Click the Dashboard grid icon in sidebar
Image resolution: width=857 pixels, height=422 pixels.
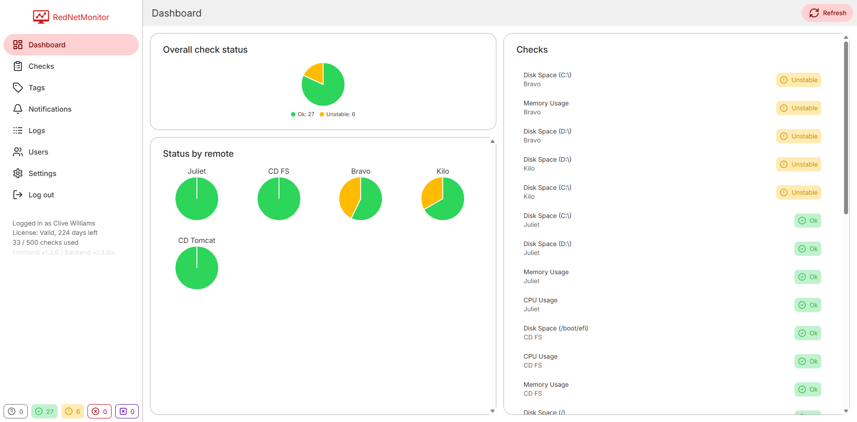[18, 45]
